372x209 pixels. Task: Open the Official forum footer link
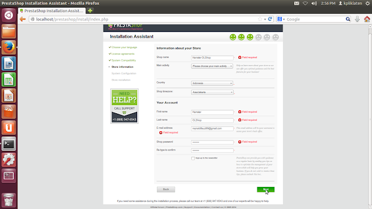(158, 207)
